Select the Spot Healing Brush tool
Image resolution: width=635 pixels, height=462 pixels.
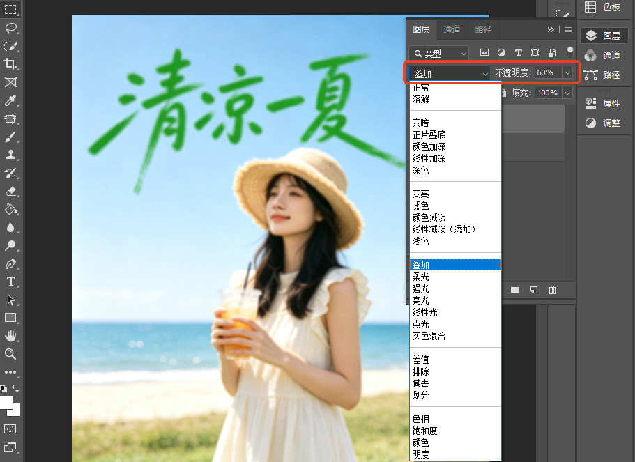(x=10, y=118)
